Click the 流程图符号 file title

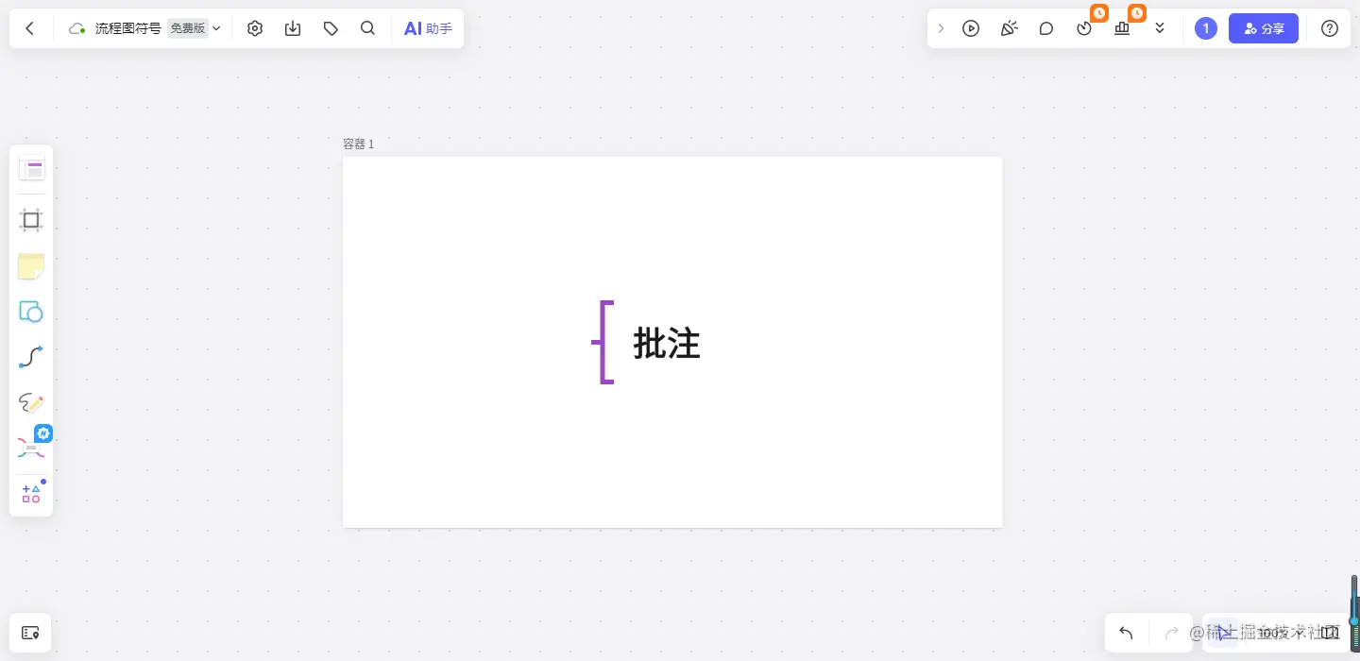point(127,28)
